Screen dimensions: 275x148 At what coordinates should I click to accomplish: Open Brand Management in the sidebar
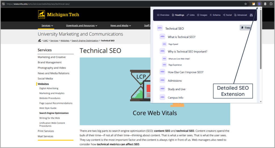(50, 62)
